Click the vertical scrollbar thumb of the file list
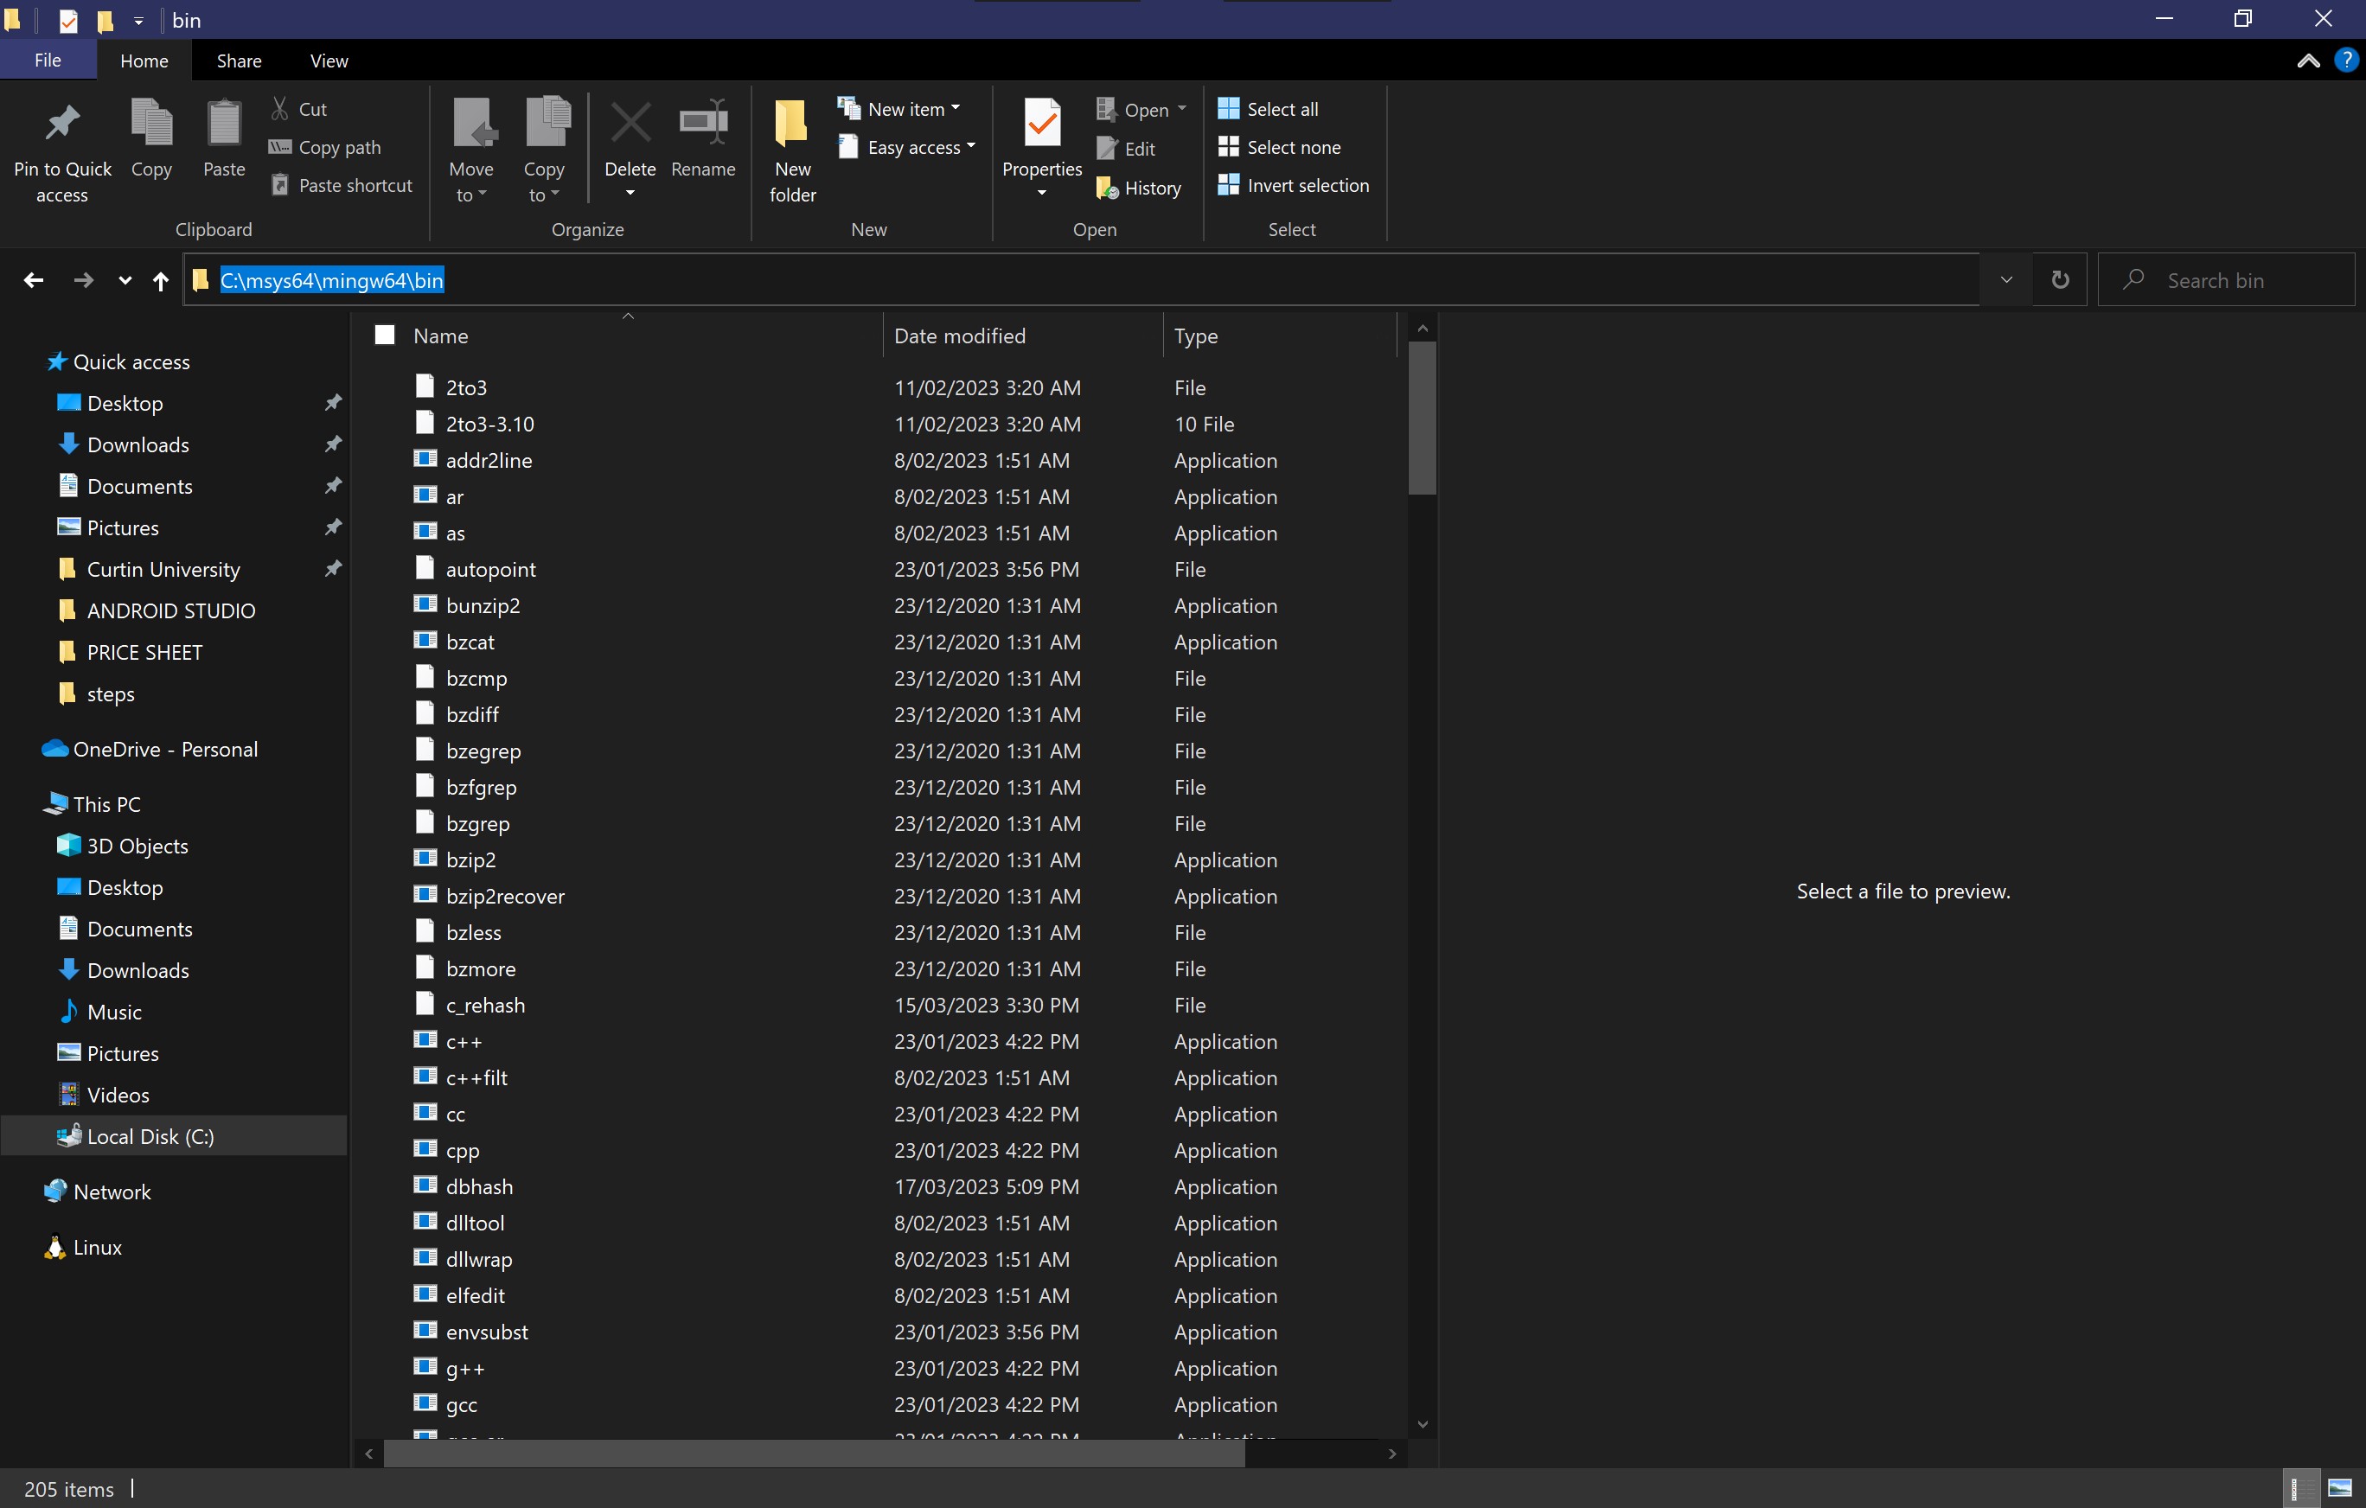2366x1508 pixels. [1421, 418]
